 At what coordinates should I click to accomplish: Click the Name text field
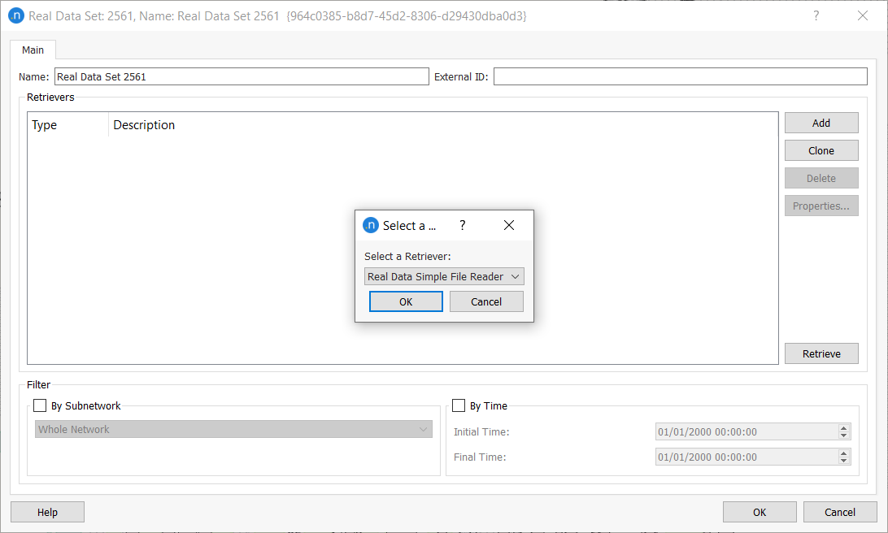(x=241, y=76)
